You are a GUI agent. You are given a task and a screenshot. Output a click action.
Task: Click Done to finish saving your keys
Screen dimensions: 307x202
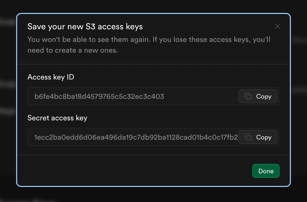(265, 171)
